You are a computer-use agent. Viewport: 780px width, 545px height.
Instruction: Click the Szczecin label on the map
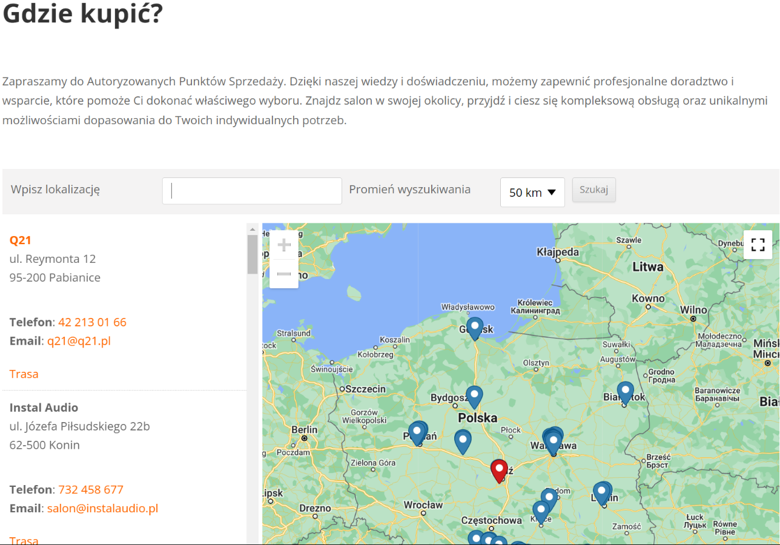click(x=366, y=389)
